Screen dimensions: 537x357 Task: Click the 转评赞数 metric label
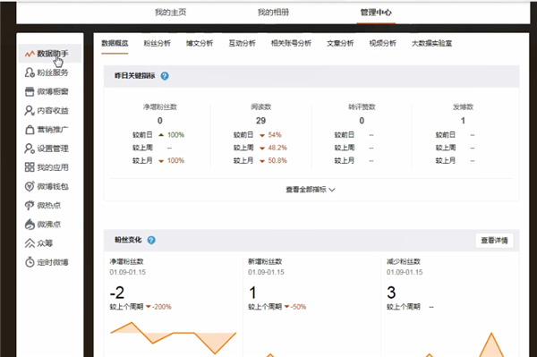[362, 107]
